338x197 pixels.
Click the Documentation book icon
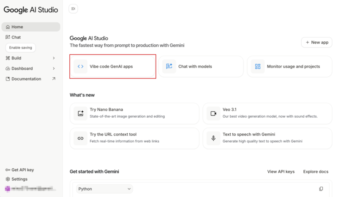point(8,79)
